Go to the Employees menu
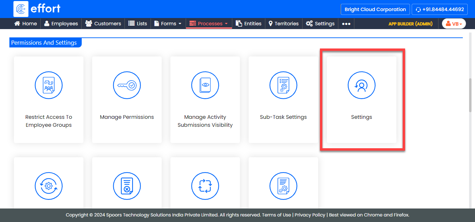475x222 pixels. tap(61, 24)
